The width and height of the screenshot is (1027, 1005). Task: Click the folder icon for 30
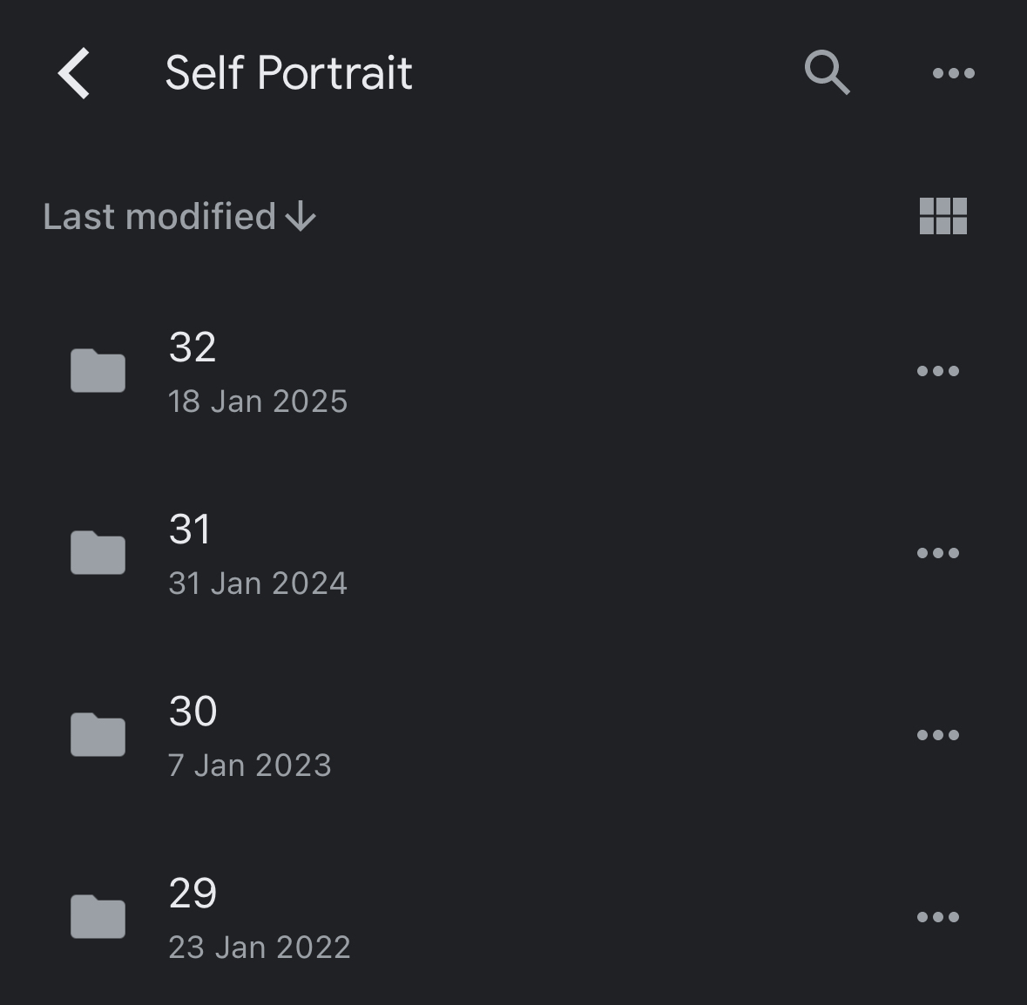pos(98,735)
